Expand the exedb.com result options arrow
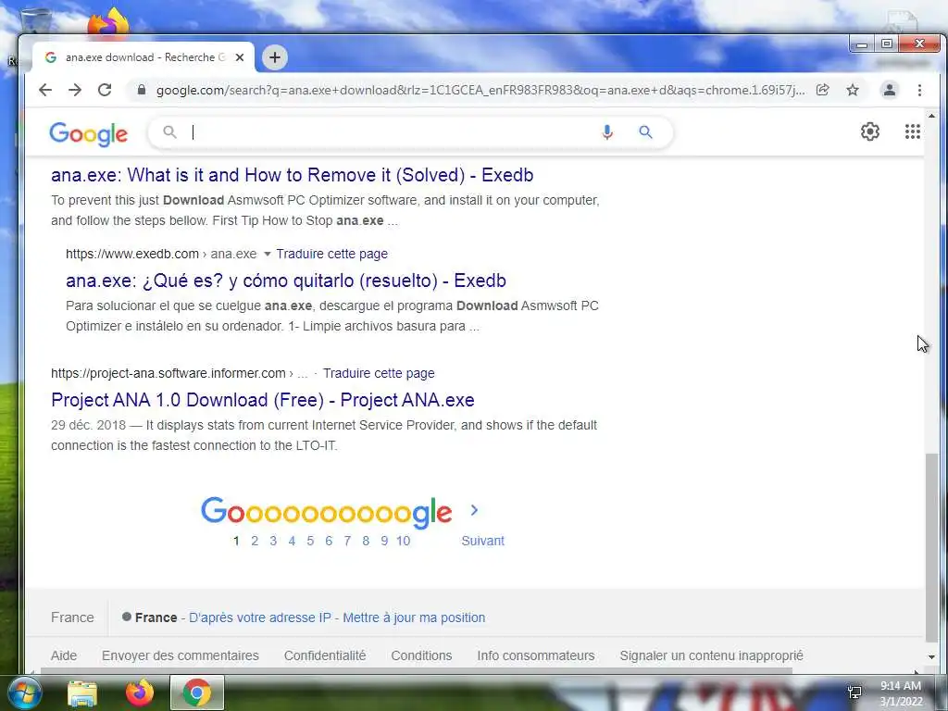 tap(268, 254)
